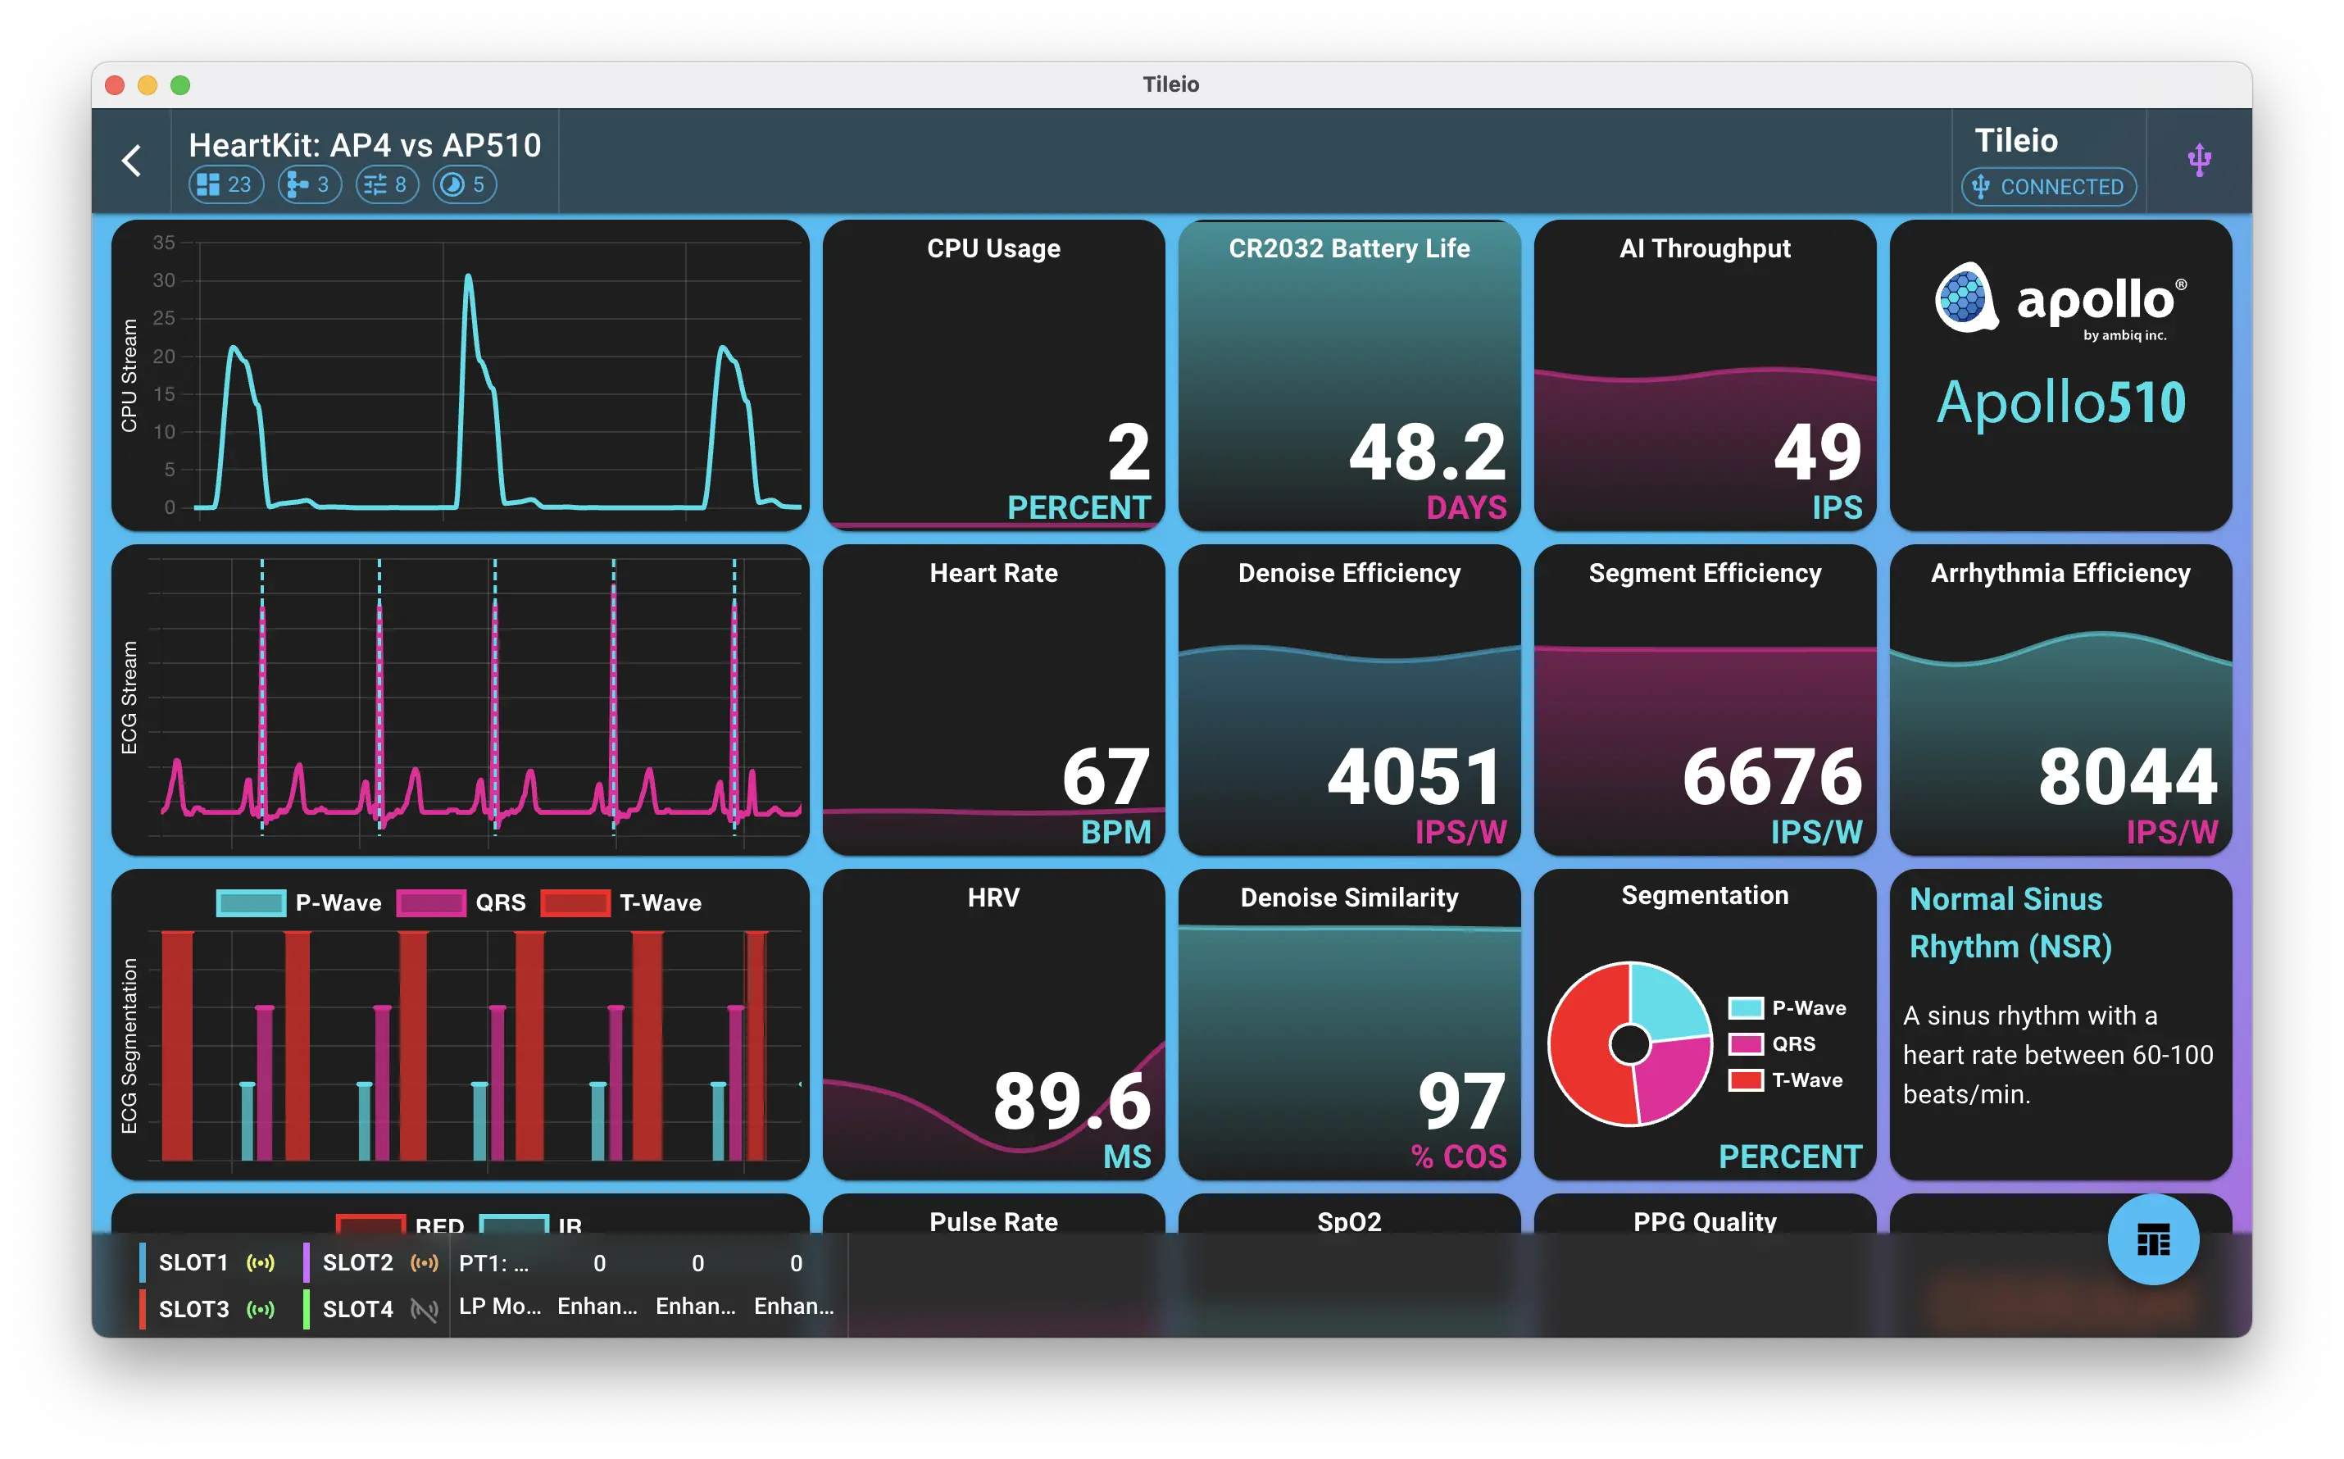
Task: Toggle QRS in the Segmentation pie legend
Action: tap(1772, 1043)
